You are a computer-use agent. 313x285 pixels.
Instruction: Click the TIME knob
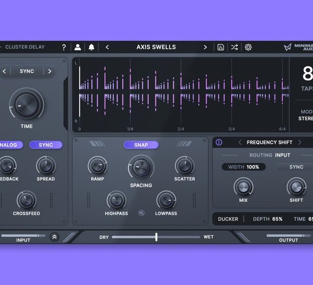pos(26,105)
